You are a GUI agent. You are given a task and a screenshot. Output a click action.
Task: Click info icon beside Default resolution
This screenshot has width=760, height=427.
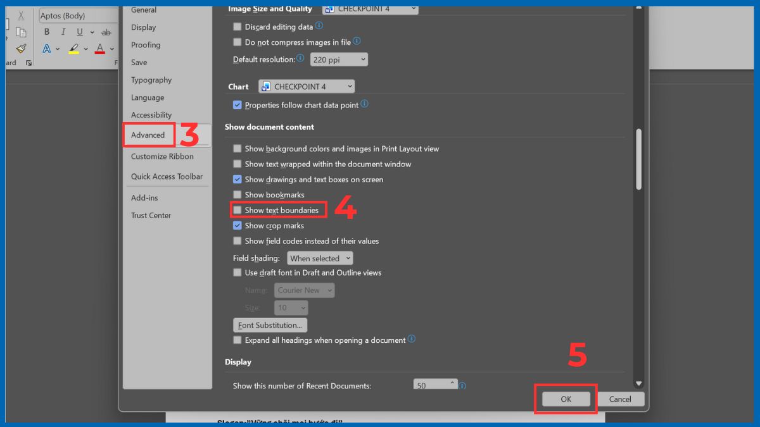click(300, 58)
